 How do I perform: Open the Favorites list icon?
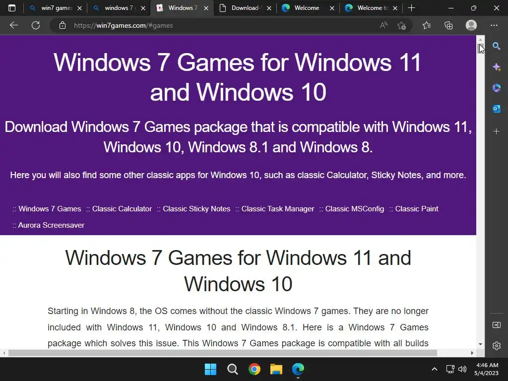[427, 25]
